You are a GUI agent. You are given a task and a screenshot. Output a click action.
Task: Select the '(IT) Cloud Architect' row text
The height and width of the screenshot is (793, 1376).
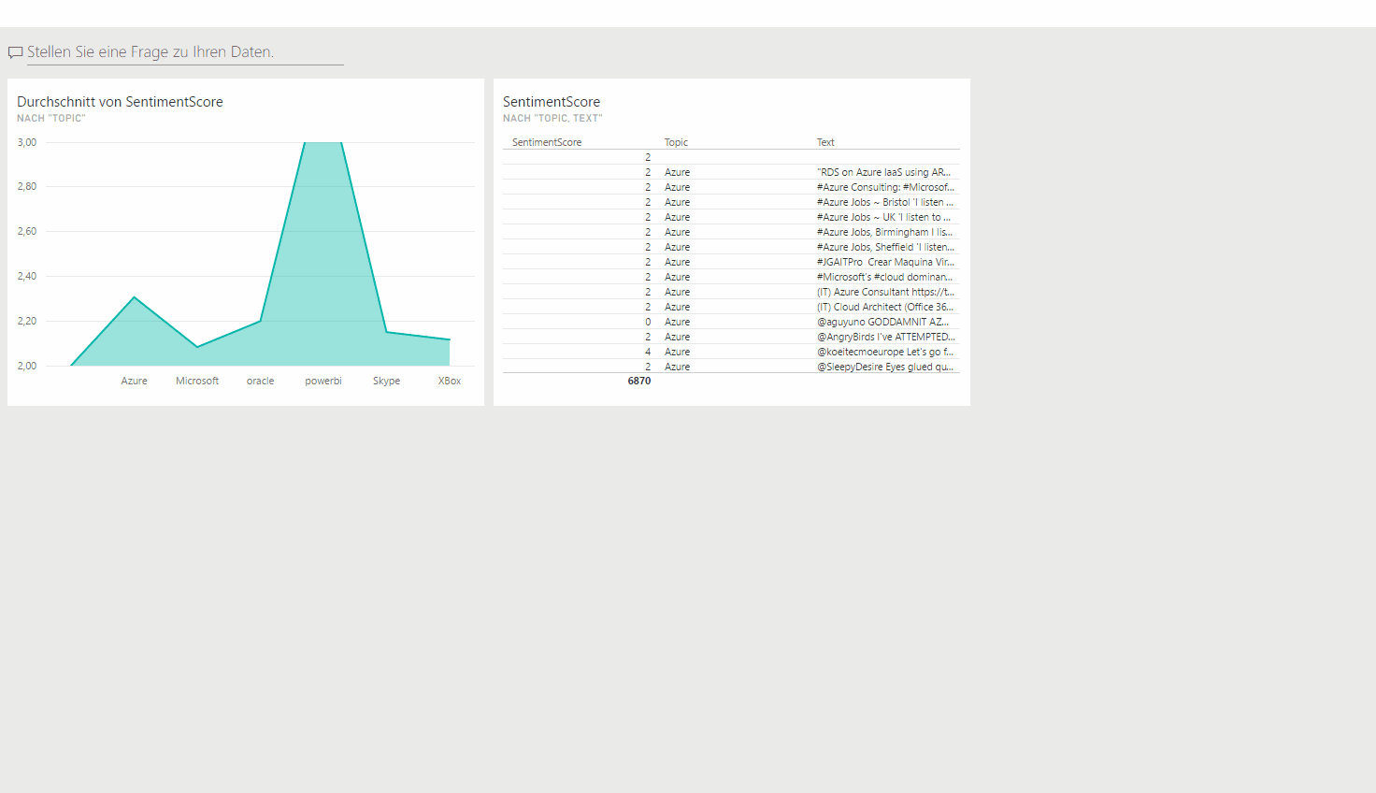(x=884, y=308)
